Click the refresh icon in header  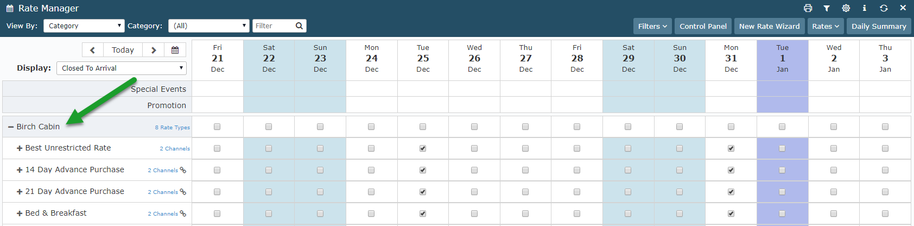[x=884, y=8]
